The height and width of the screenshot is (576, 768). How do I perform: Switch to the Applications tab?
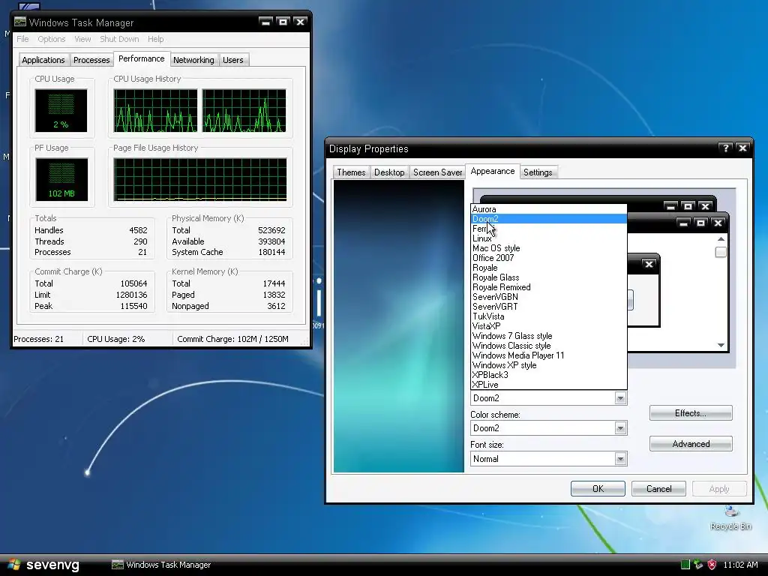coord(43,60)
